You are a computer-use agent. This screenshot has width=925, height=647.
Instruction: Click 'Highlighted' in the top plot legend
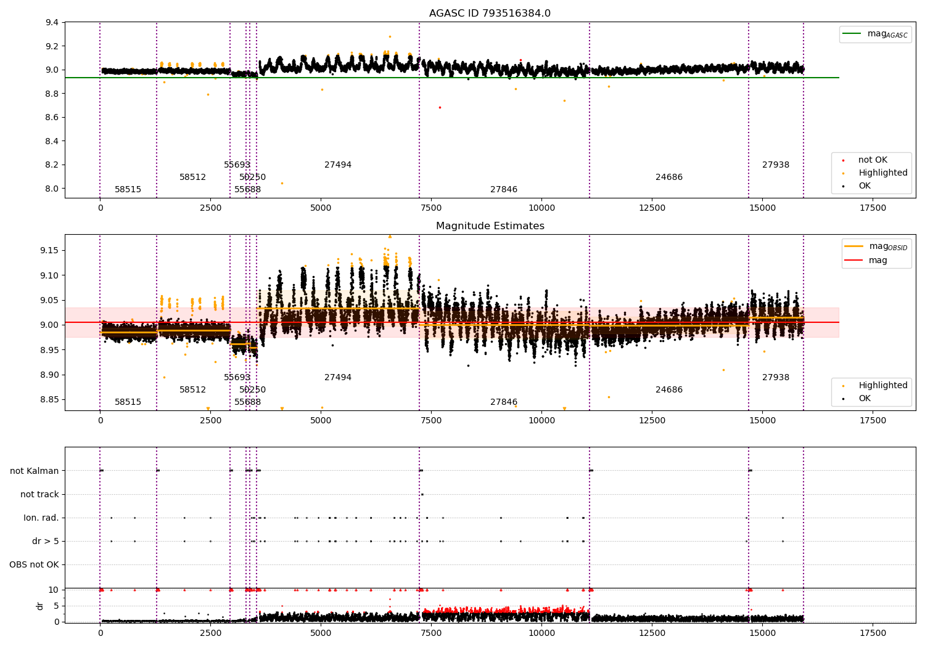click(882, 173)
